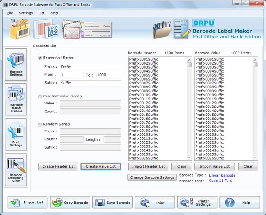Click Constant Value Series Count field

(90, 111)
